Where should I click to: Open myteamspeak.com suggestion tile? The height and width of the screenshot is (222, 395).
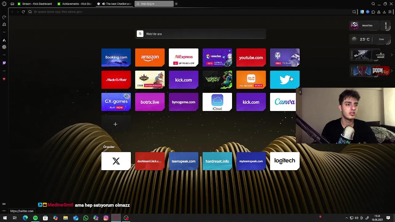tap(251, 161)
